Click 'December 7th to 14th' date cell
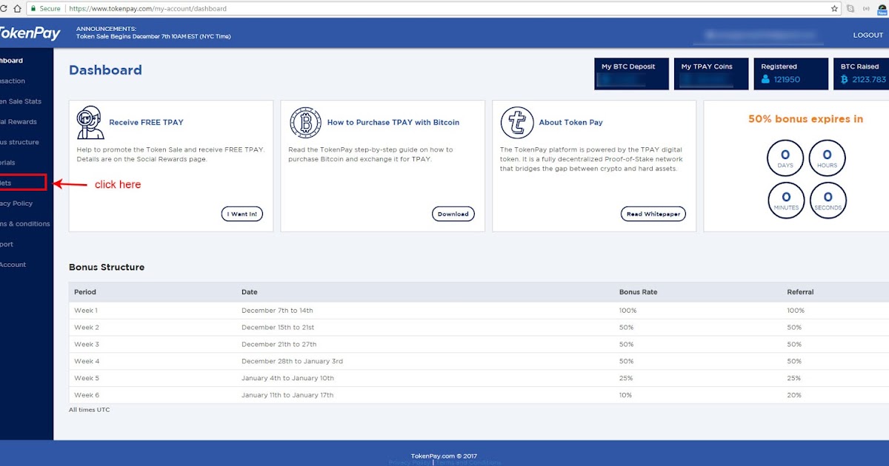This screenshot has width=889, height=466. (x=277, y=311)
